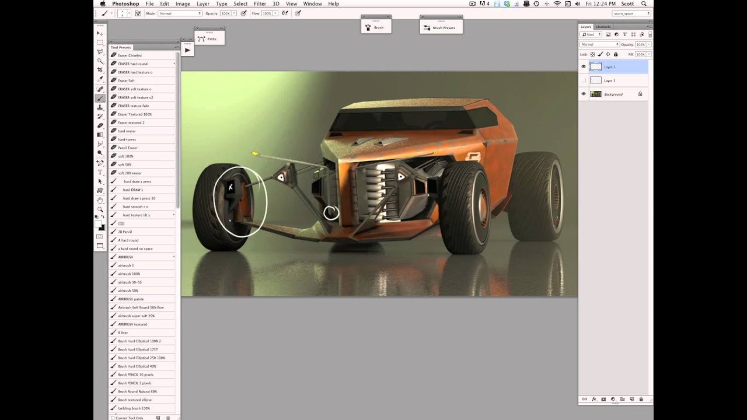Select the Clone Stamp tool

tap(100, 107)
